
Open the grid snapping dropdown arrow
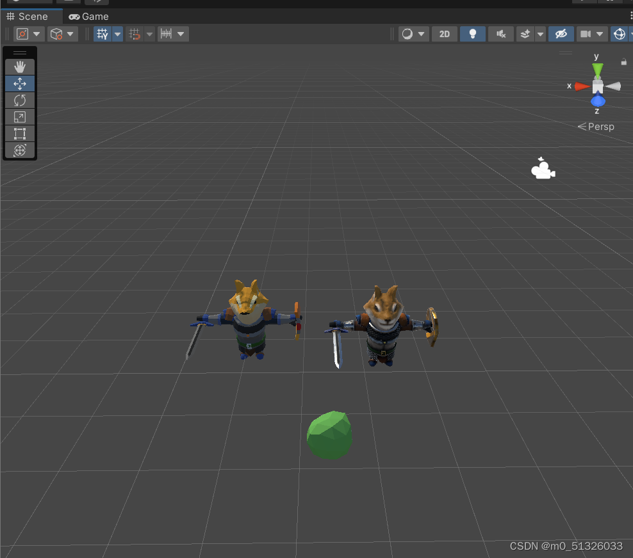point(149,34)
